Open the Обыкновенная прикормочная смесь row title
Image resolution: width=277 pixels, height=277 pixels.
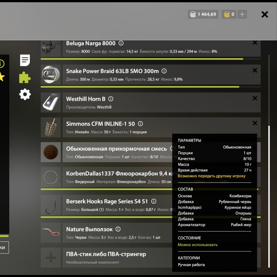116,149
